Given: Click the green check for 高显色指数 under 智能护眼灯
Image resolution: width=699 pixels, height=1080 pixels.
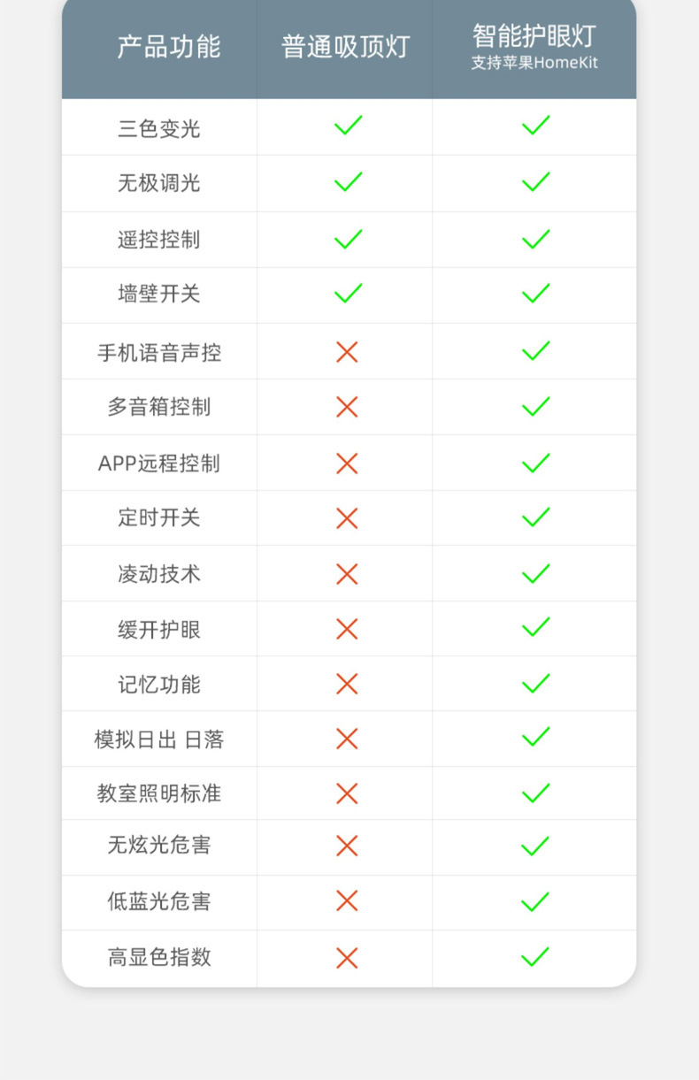Looking at the screenshot, I should (535, 957).
